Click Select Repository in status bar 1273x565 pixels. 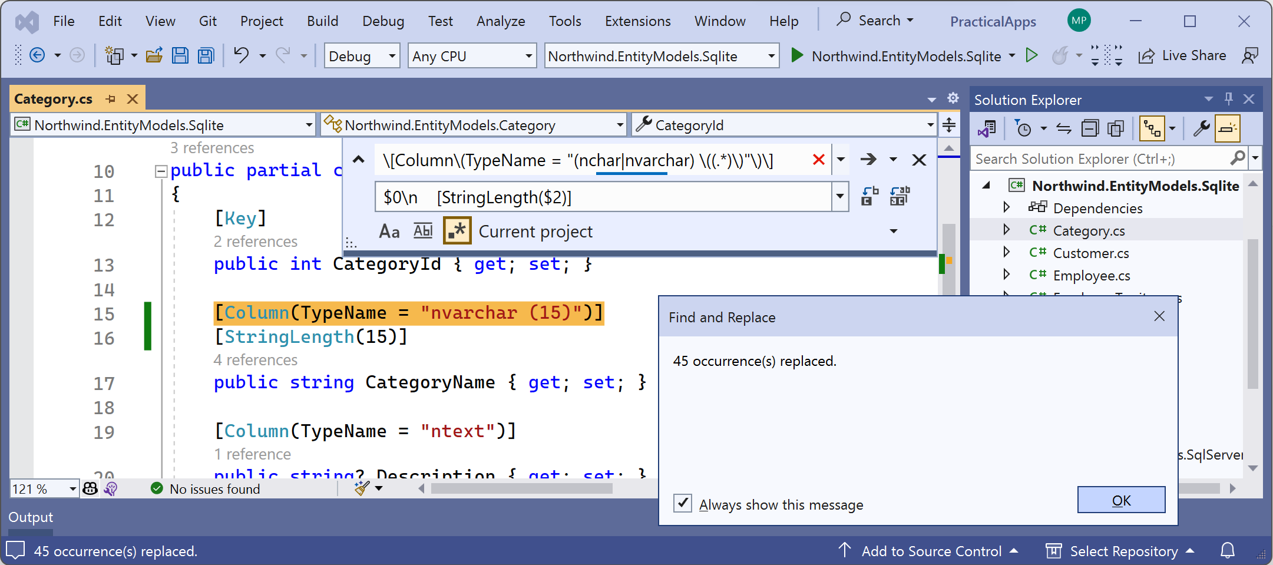tap(1120, 551)
